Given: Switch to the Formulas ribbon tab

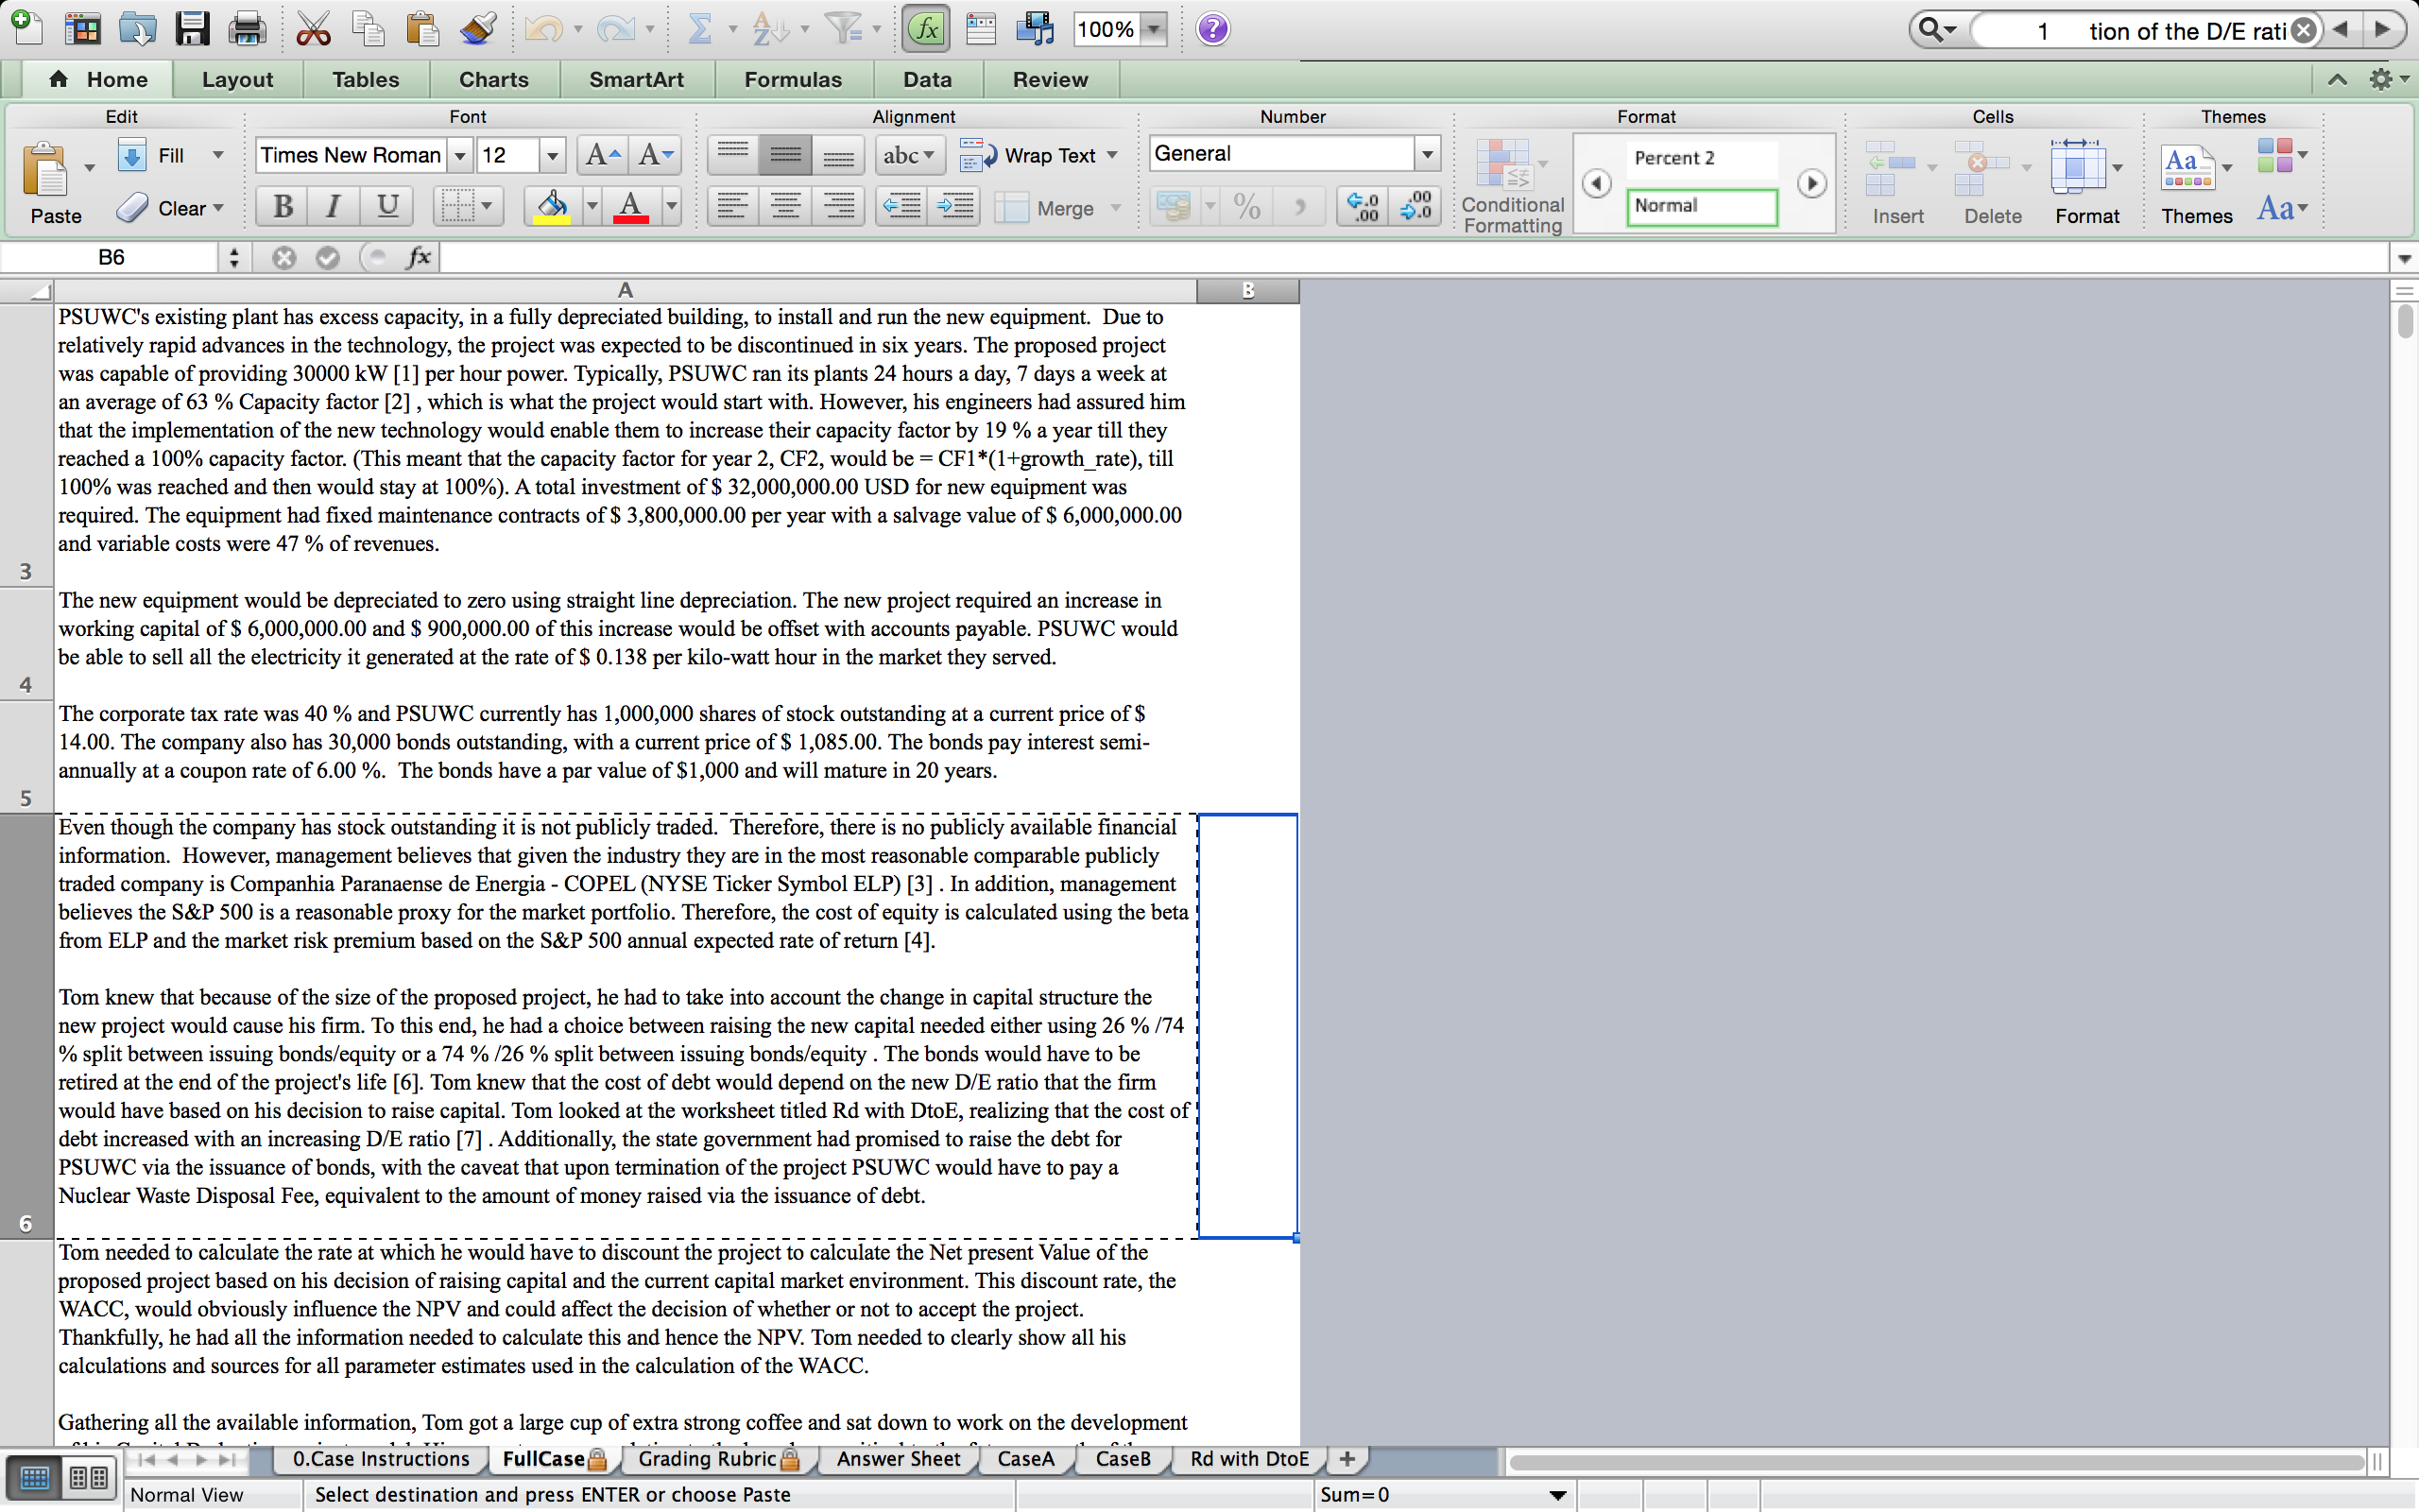Looking at the screenshot, I should [x=793, y=79].
